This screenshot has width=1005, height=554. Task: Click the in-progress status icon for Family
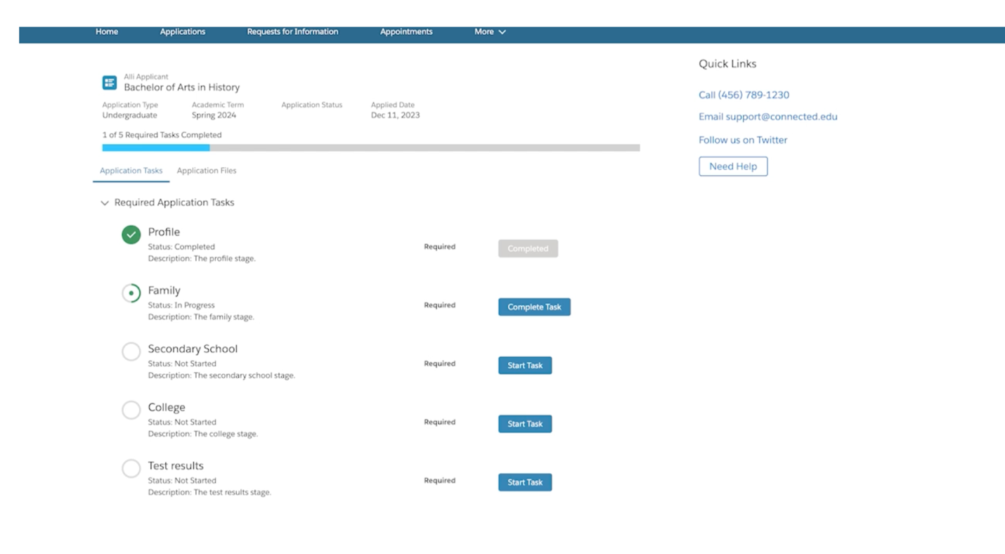(x=131, y=293)
